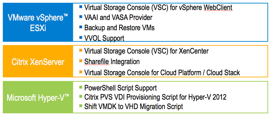Click the orange bullet beside Sharefile Integration
This screenshot has height=116, width=272.
point(80,61)
